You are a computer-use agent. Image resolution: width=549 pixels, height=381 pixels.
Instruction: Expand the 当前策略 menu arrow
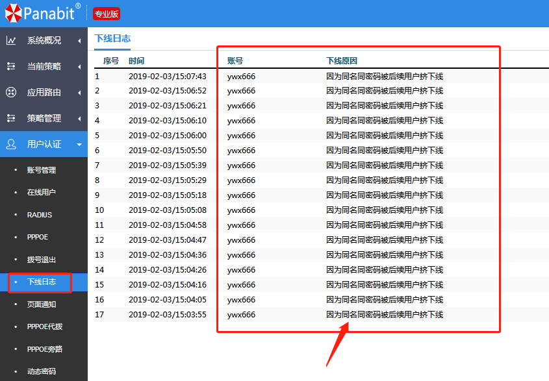point(79,67)
